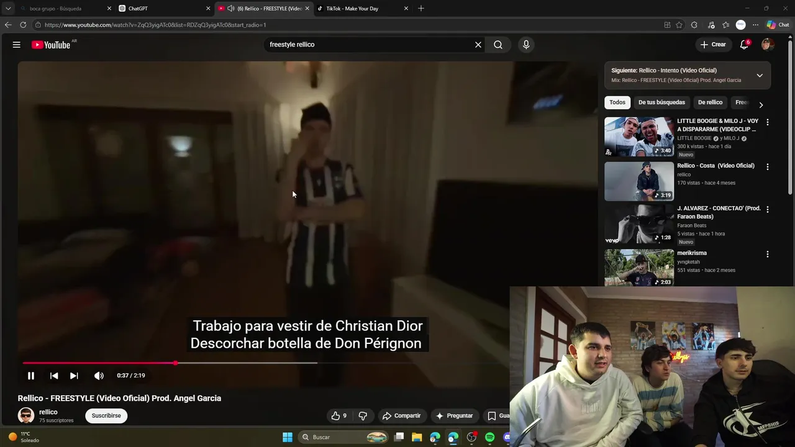Go to the YouTube home logo
Viewport: 795px width, 447px height.
(51, 45)
